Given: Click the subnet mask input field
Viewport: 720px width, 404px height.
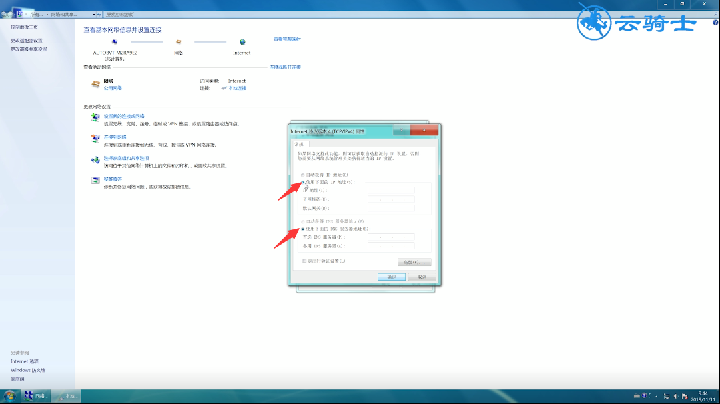Looking at the screenshot, I should 391,199.
